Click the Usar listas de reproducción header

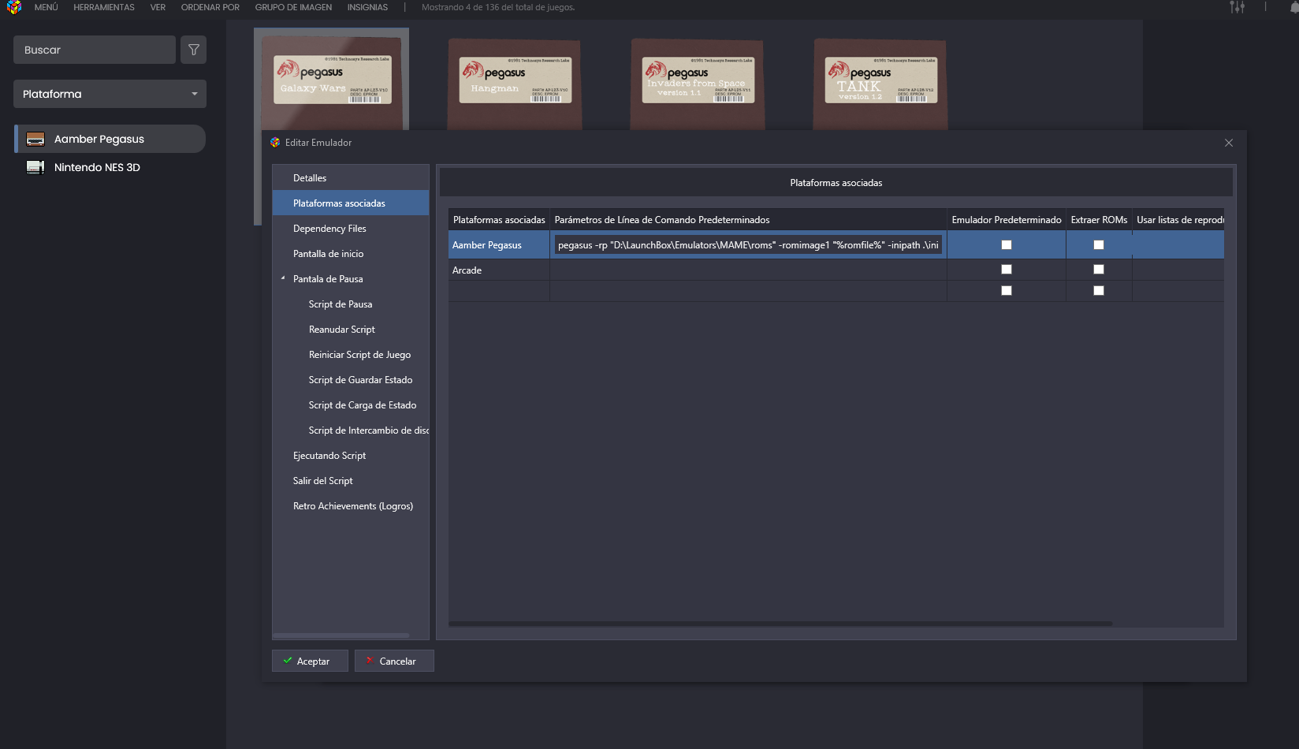click(x=1178, y=220)
